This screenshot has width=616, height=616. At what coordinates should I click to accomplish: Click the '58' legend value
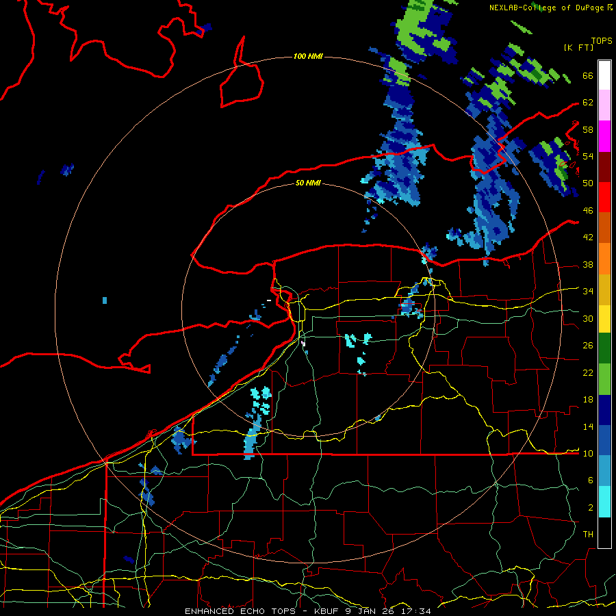(588, 129)
